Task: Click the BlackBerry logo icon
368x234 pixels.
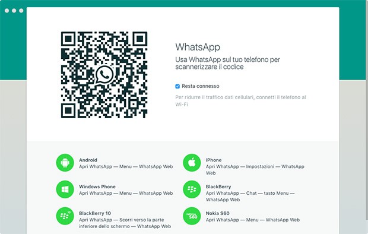Action: 192,189
